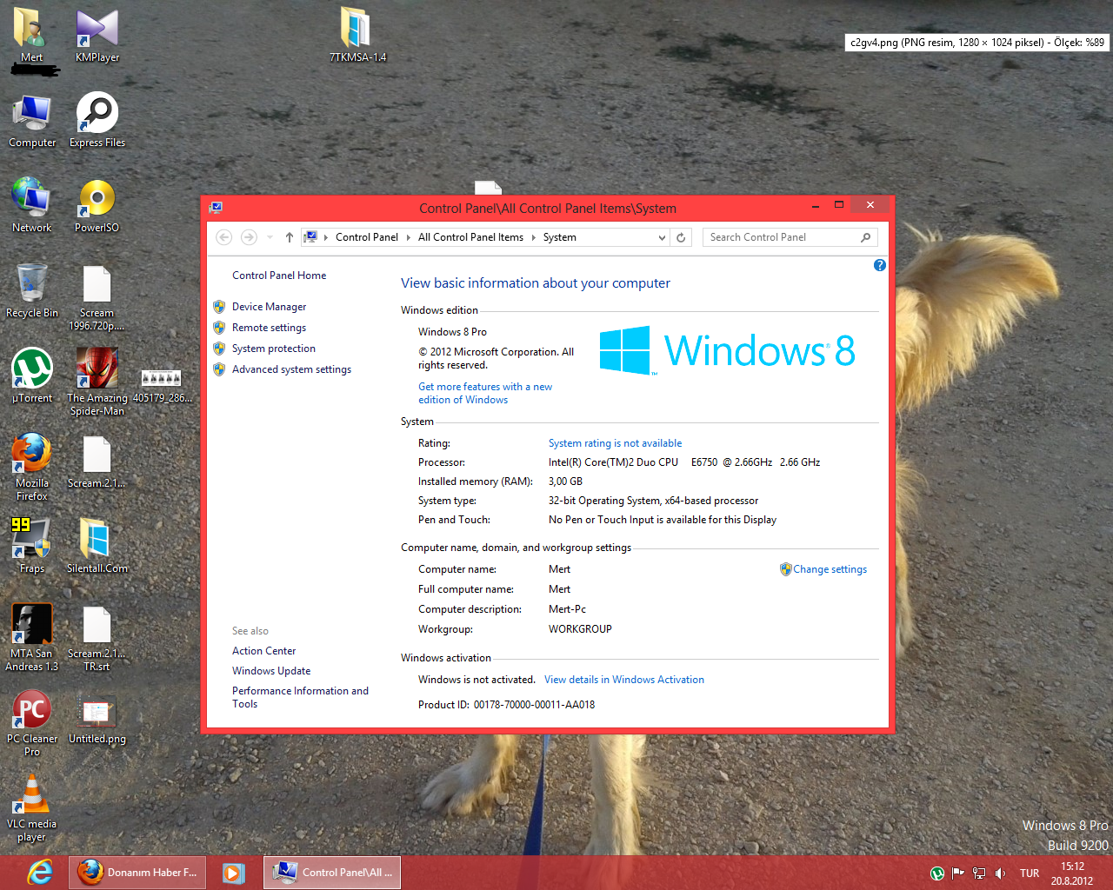Open the 7TKMSA-1.4 folder
The width and height of the screenshot is (1113, 890).
pyautogui.click(x=357, y=35)
